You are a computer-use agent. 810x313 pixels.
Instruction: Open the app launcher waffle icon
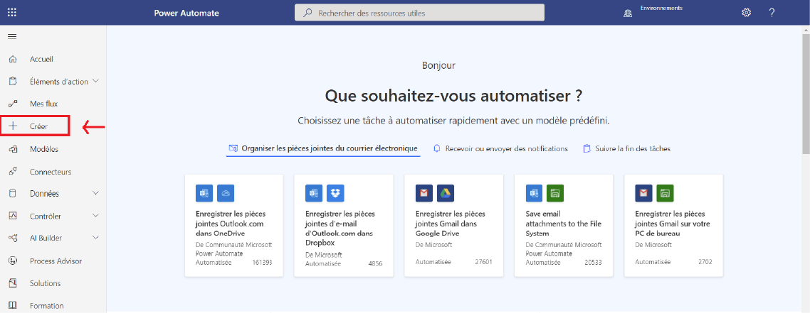[x=12, y=13]
